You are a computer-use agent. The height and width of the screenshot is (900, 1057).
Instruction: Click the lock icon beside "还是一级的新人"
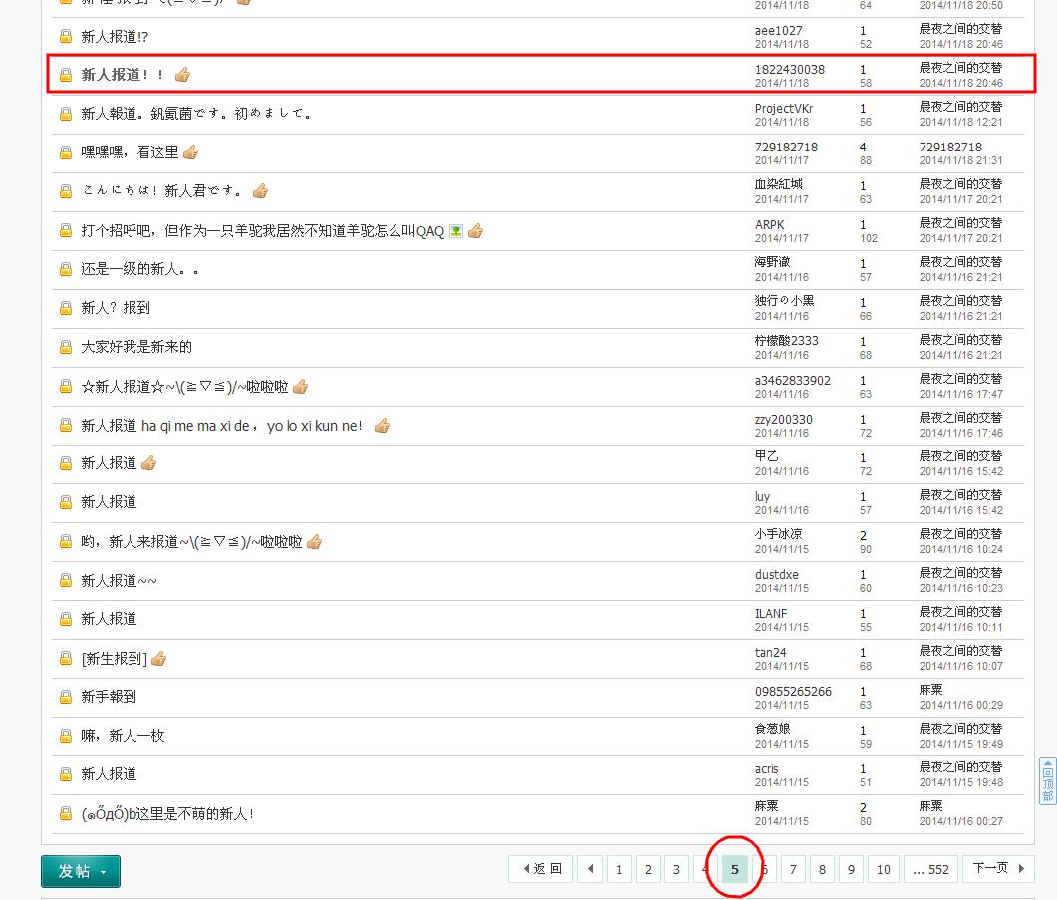click(x=66, y=269)
